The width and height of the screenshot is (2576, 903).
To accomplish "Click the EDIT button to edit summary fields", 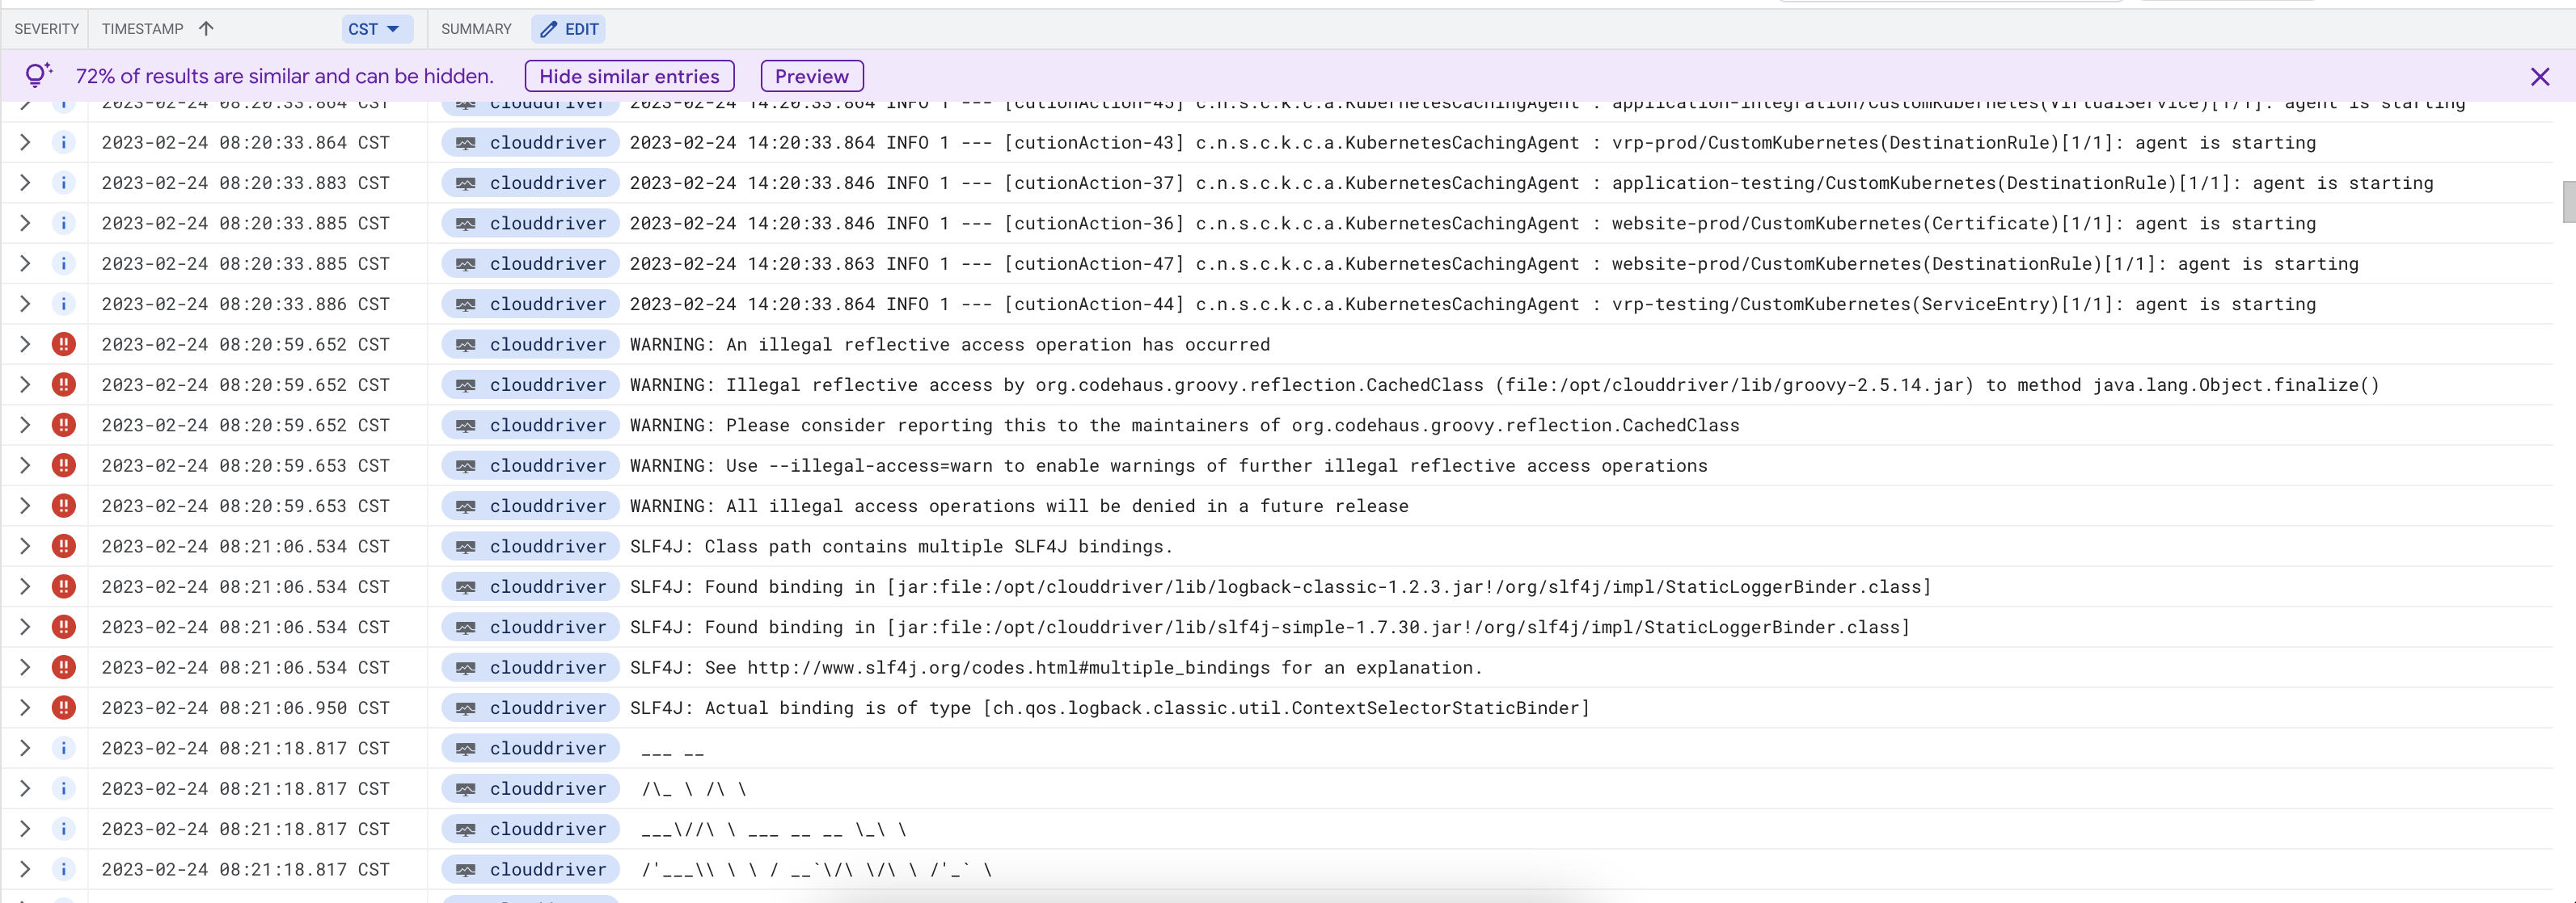I will [x=568, y=29].
